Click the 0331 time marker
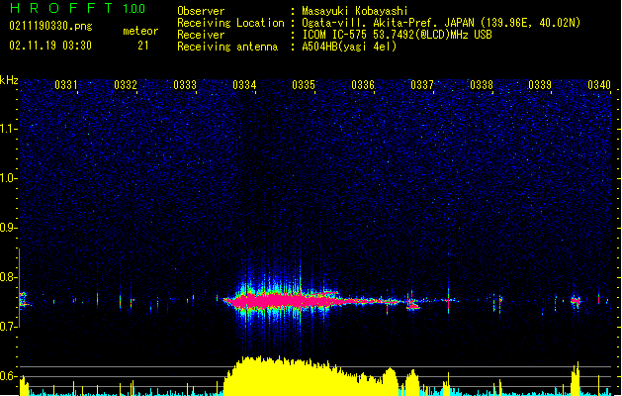Image resolution: width=622 pixels, height=396 pixels. 66,85
